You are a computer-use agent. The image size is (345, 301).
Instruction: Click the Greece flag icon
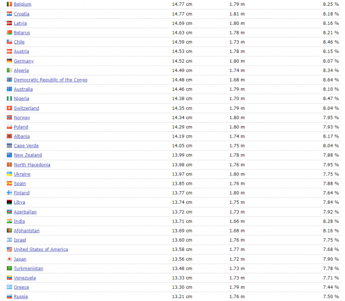coord(9,287)
